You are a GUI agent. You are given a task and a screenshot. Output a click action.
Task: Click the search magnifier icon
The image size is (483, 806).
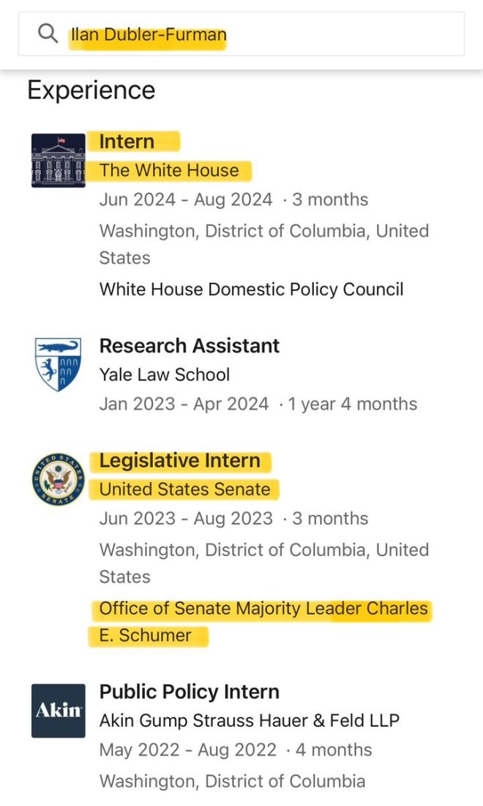pyautogui.click(x=48, y=34)
